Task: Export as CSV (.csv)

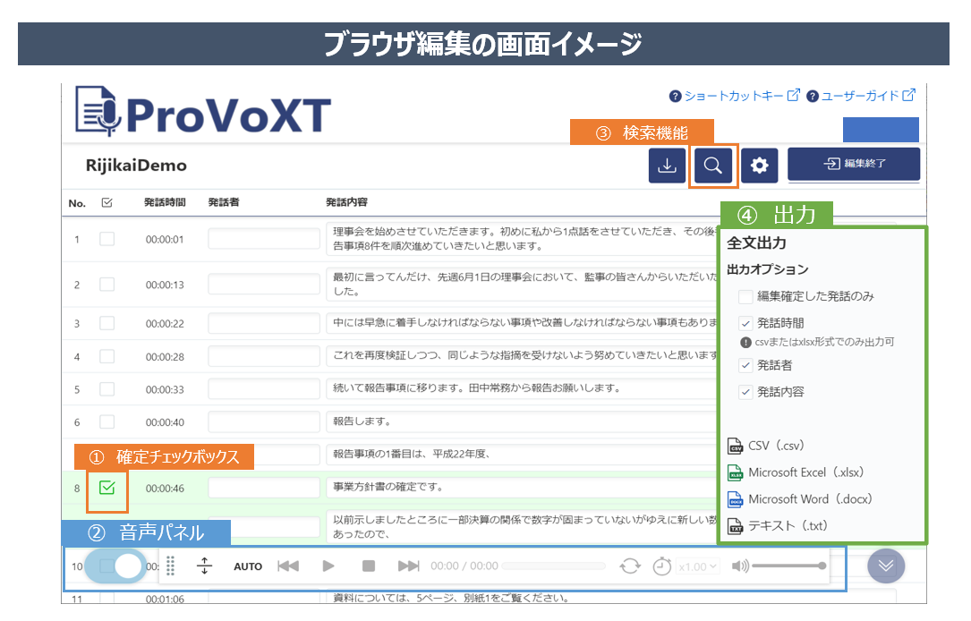Action: (x=766, y=446)
